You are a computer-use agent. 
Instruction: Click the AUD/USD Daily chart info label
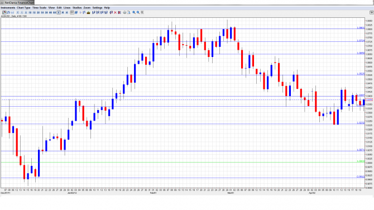(x=14, y=16)
